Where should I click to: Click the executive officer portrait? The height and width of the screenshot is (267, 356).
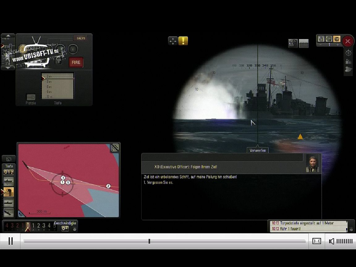312,163
